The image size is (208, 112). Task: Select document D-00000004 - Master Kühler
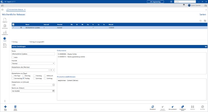tap(67, 54)
